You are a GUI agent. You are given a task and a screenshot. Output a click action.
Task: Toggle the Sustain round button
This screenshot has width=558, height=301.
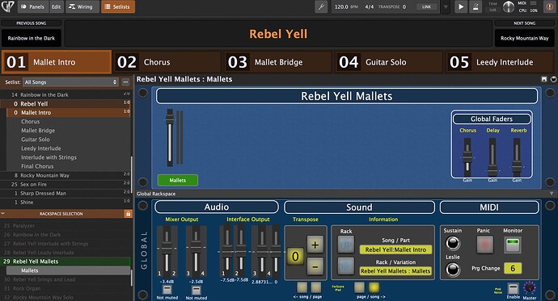coord(453,243)
